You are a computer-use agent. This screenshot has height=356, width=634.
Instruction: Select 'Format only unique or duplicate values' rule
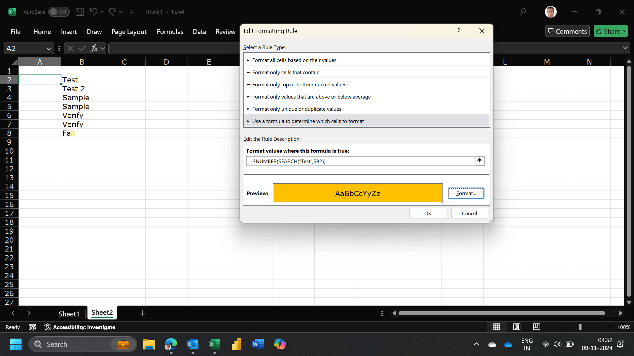pyautogui.click(x=297, y=109)
